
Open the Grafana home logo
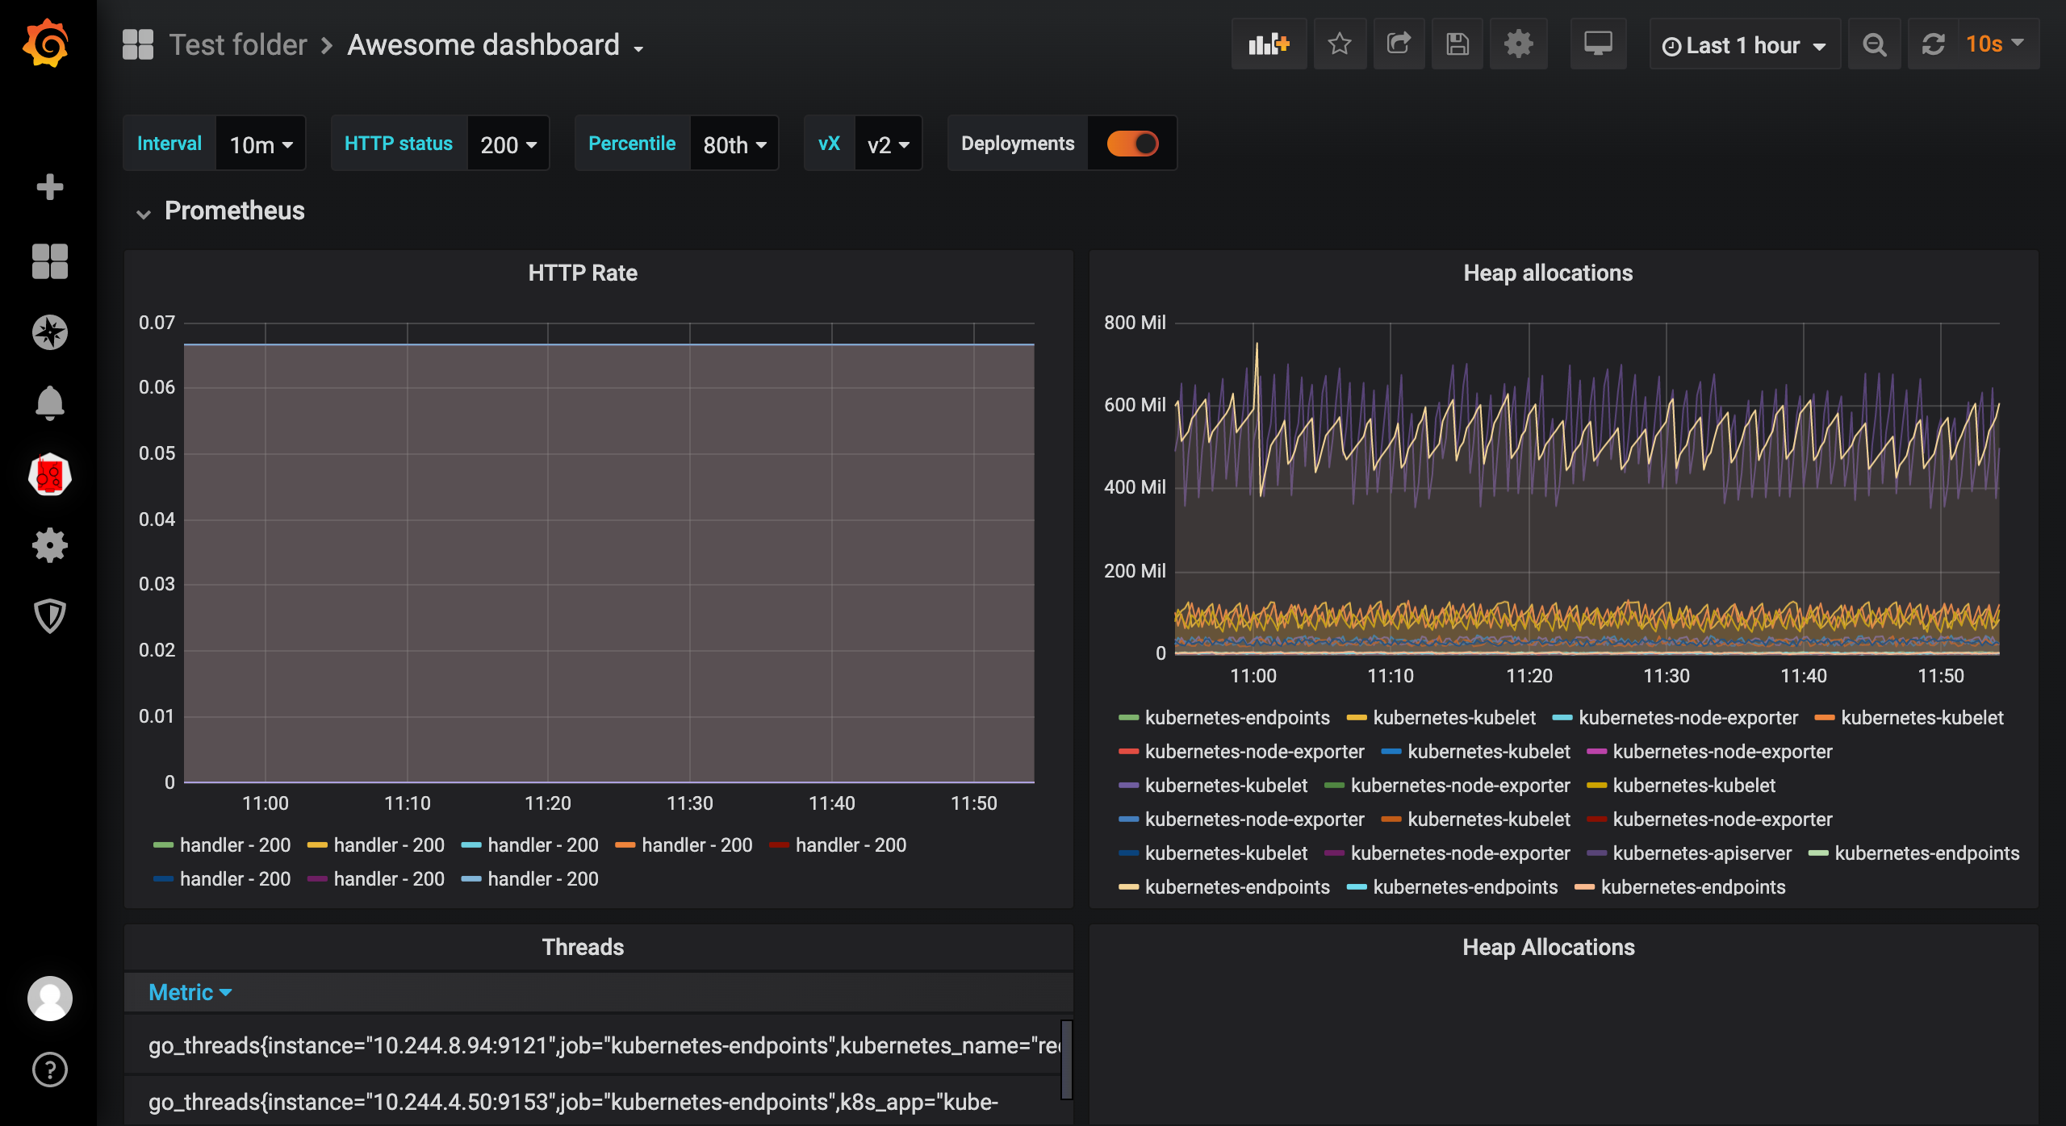(x=46, y=43)
